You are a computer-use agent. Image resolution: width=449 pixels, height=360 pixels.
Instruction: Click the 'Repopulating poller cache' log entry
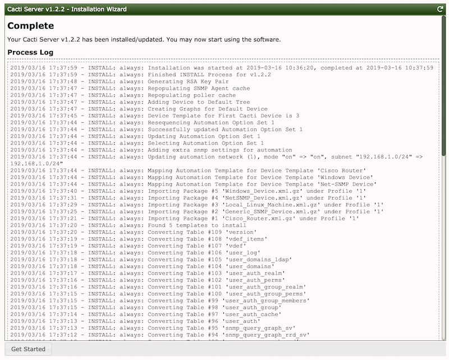coord(123,95)
